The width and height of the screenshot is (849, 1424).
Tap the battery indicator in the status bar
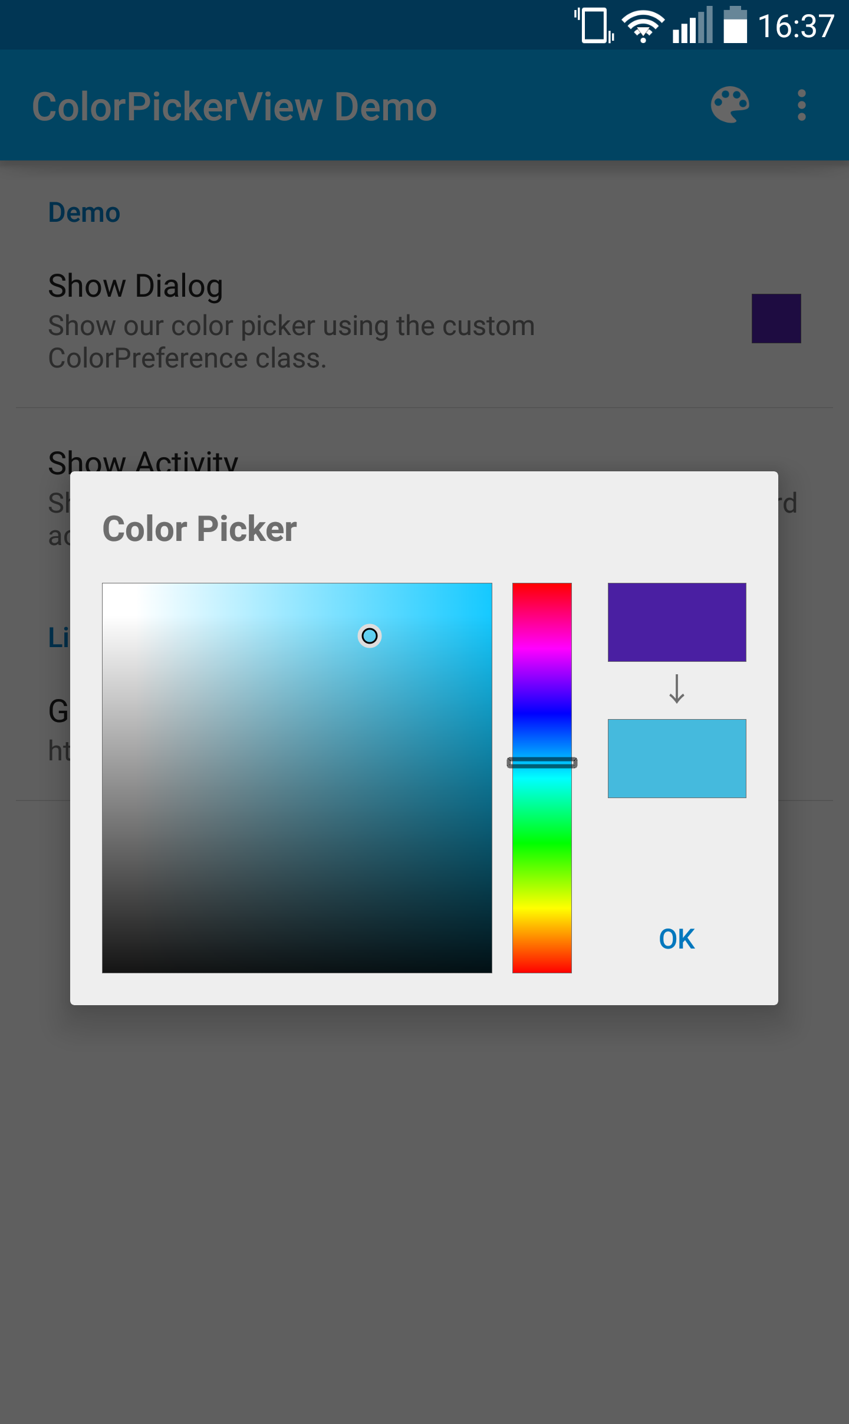tap(736, 25)
